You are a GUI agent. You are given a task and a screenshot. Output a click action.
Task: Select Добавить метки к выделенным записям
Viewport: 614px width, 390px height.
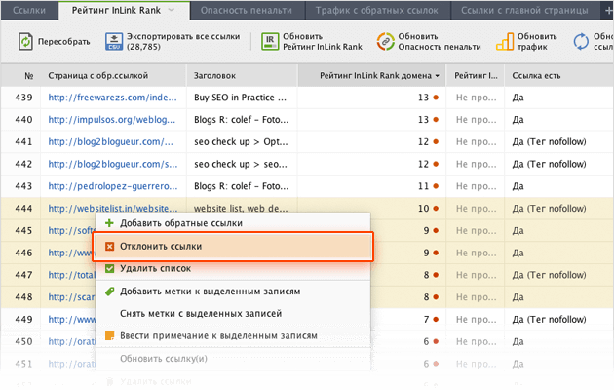[x=233, y=292]
